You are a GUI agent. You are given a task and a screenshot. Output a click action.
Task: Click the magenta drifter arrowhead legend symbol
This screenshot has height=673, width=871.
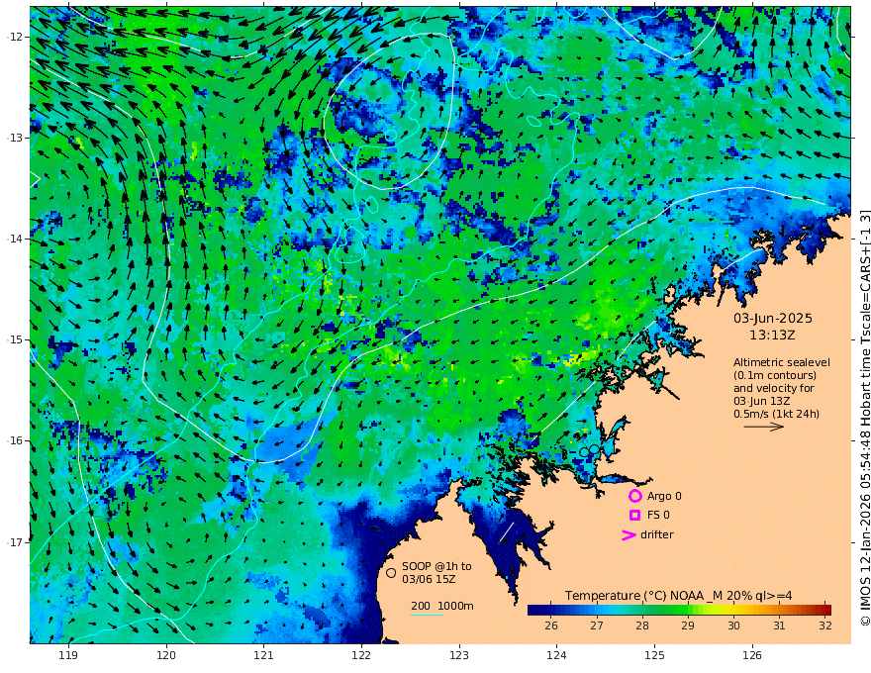(629, 535)
